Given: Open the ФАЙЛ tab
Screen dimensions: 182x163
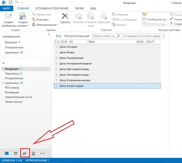Looking at the screenshot, I should [6, 9].
